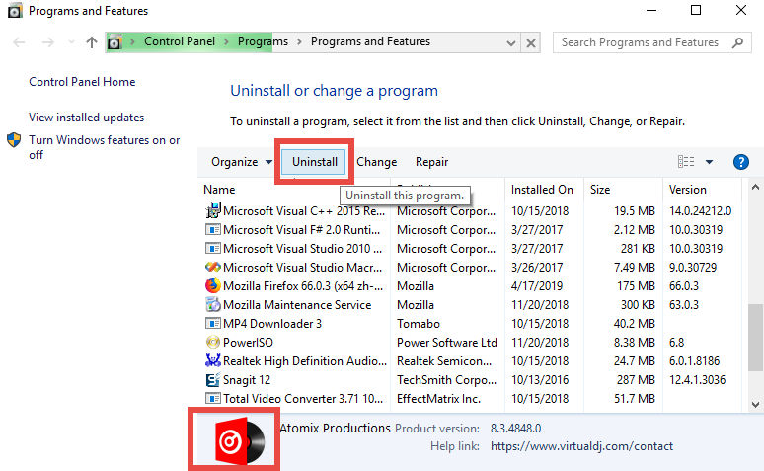Select Programs in the breadcrumb
This screenshot has height=471, width=764.
point(263,41)
